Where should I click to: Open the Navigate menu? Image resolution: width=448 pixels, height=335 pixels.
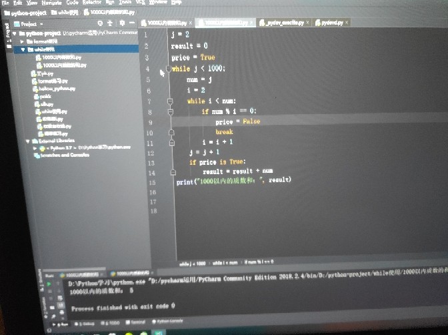[51, 3]
